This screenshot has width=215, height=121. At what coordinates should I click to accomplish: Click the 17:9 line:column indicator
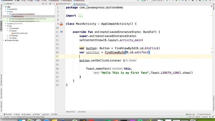pyautogui.click(x=190, y=117)
